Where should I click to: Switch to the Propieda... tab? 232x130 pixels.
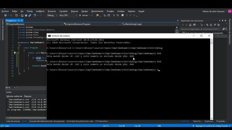(221, 121)
